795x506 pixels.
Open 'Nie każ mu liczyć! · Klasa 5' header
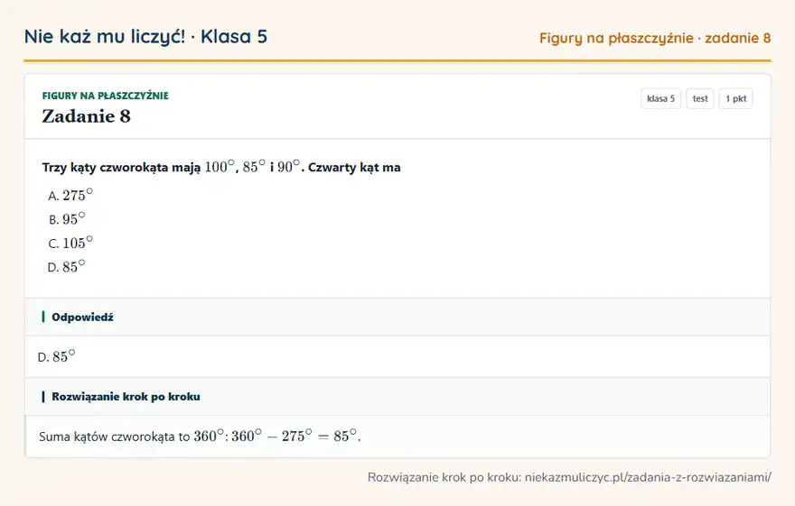point(145,36)
